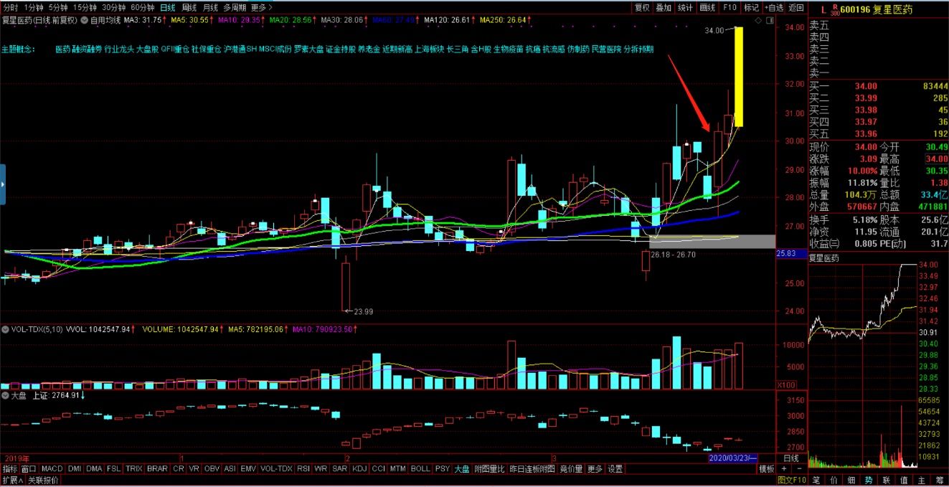Click the 2020/03/23 date marker on timeline
The height and width of the screenshot is (487, 949).
pyautogui.click(x=731, y=458)
